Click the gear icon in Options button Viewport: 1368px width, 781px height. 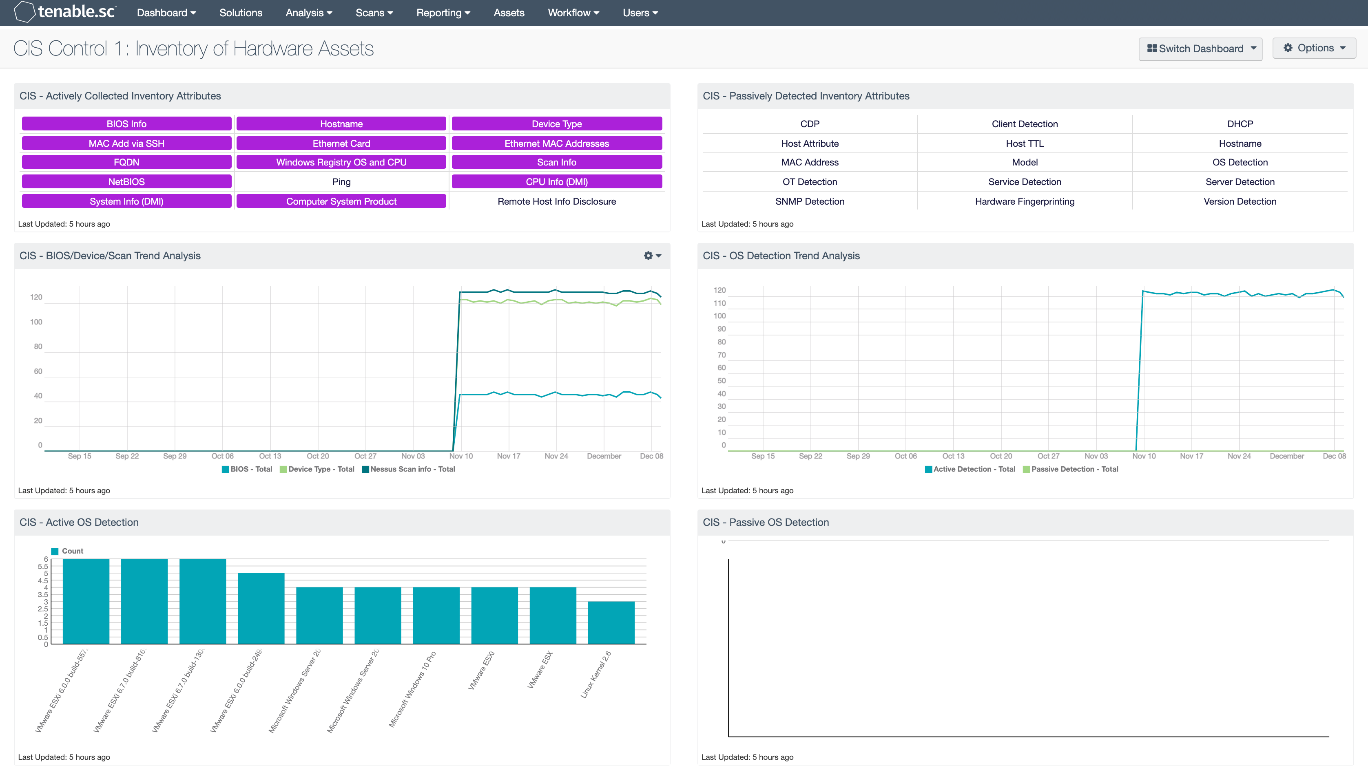[1288, 48]
